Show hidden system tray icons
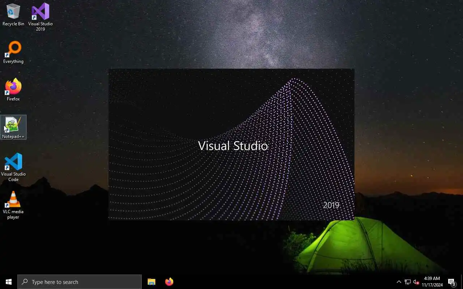Image resolution: width=463 pixels, height=289 pixels. pos(399,282)
